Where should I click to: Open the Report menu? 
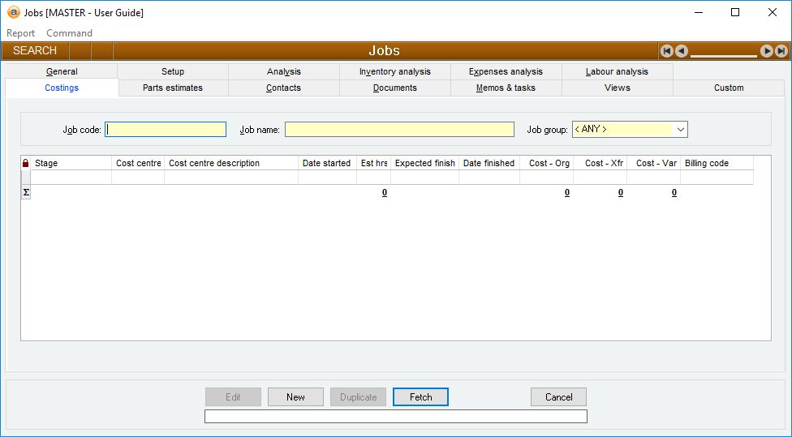click(x=21, y=33)
